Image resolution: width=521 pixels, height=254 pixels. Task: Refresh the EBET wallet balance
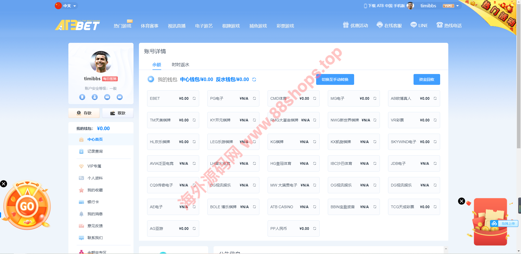[194, 98]
